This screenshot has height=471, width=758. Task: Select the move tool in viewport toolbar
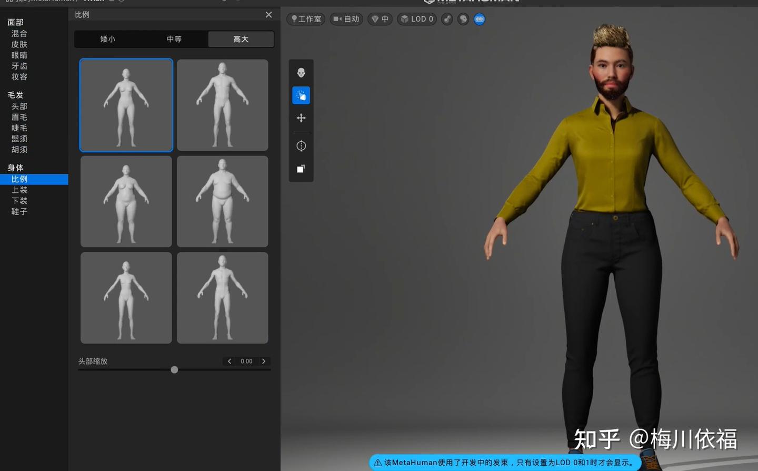pos(301,117)
